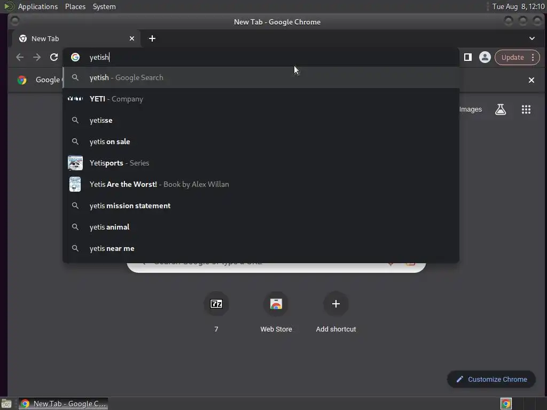This screenshot has width=547, height=410.
Task: Open Search Labs flask icon
Action: [501, 109]
